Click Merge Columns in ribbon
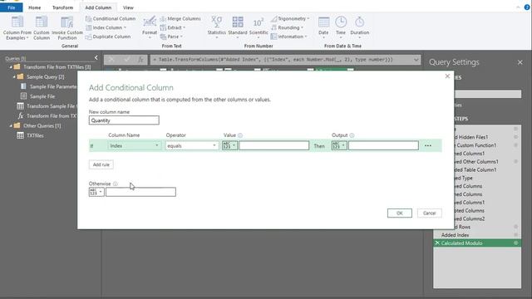Viewport: 532px width, 299px height. point(180,18)
